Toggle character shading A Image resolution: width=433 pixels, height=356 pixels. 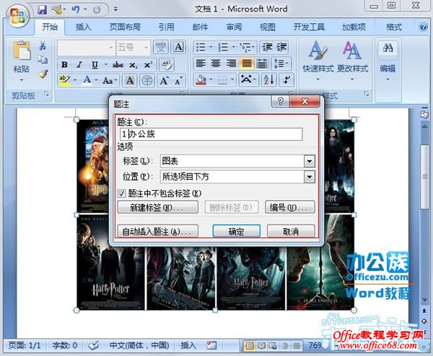(x=130, y=80)
